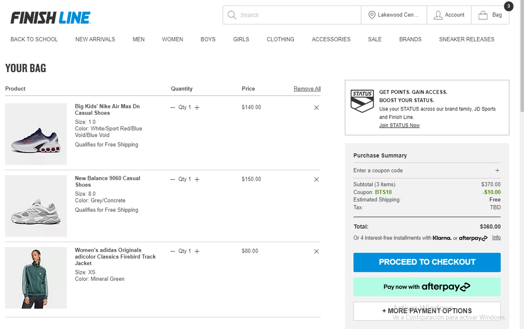
Task: Click the search magnifier icon
Action: click(232, 15)
